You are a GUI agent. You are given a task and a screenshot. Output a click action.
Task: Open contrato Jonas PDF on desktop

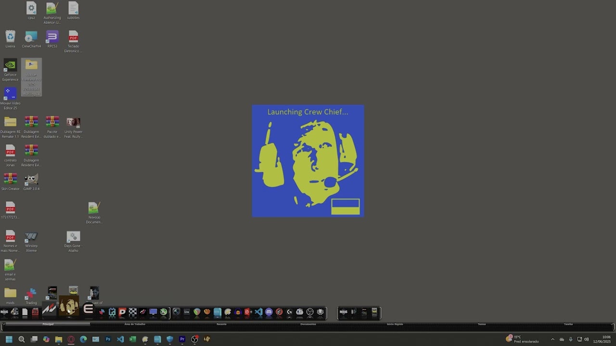[x=10, y=156]
